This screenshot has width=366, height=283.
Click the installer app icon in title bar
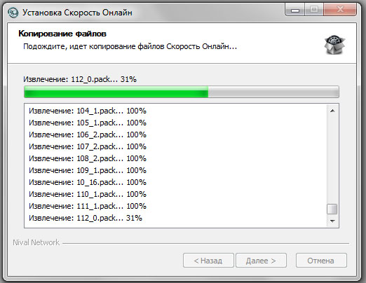coord(13,13)
